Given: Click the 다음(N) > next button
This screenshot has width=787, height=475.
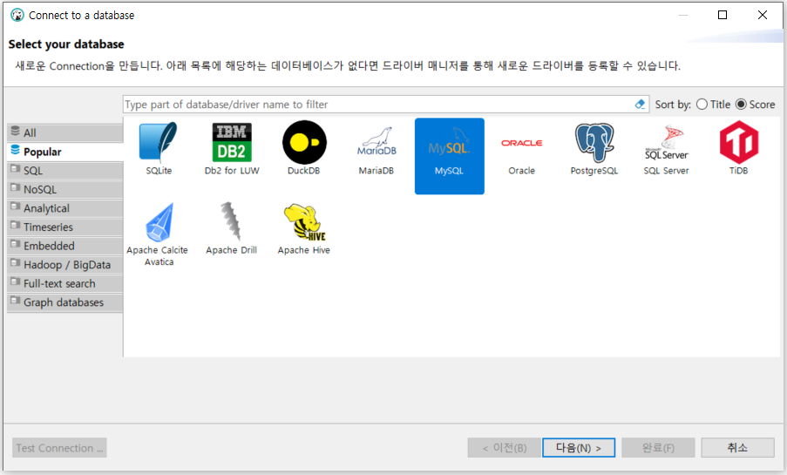Looking at the screenshot, I should (579, 447).
